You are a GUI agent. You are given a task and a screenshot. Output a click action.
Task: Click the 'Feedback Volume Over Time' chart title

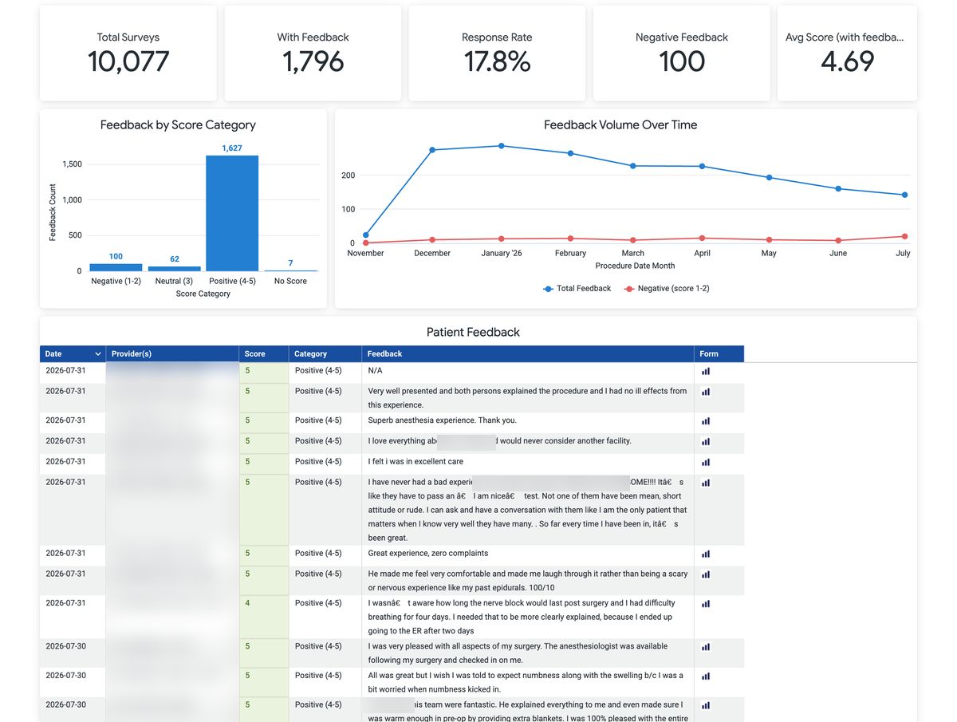[620, 124]
